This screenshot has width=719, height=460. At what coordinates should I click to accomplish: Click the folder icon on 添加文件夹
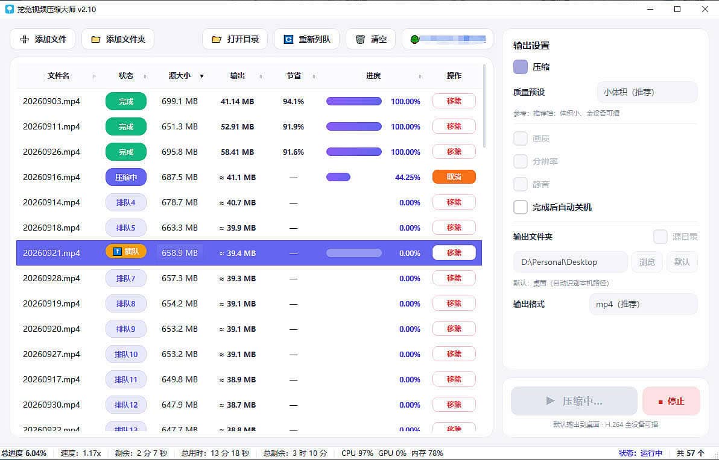click(95, 39)
